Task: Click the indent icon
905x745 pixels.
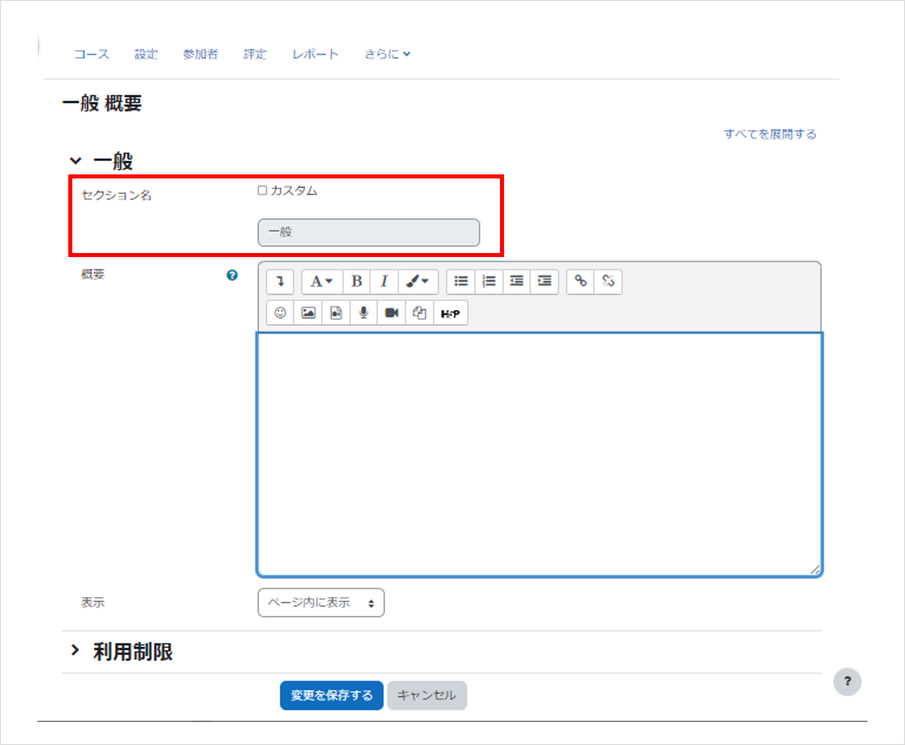Action: coord(545,281)
